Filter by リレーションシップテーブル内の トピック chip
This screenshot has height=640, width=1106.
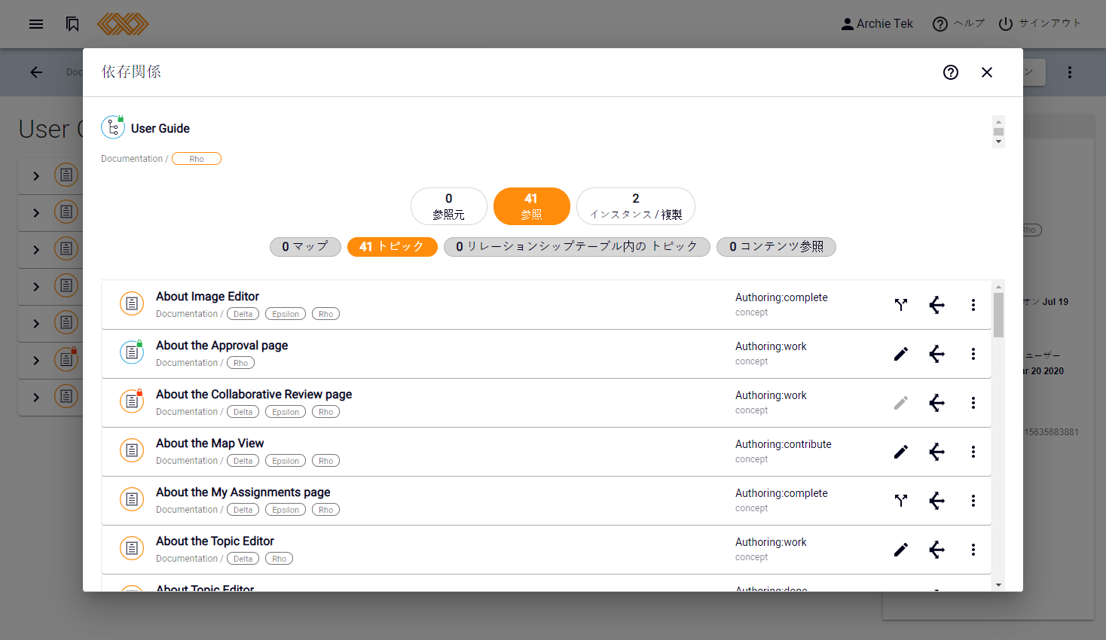577,247
